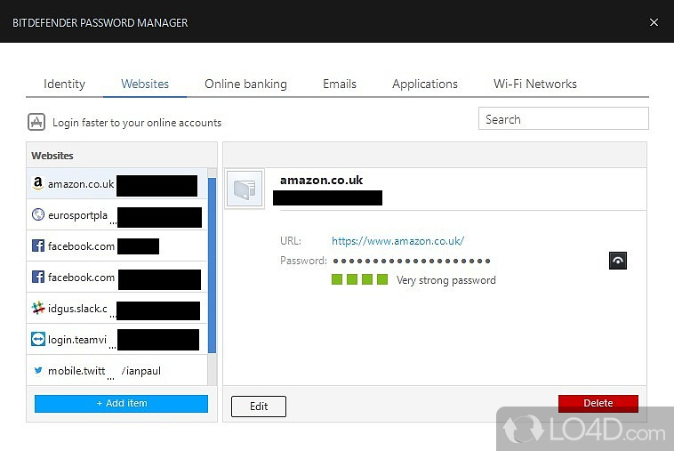The width and height of the screenshot is (674, 451).
Task: Open the Online banking tab
Action: 245,84
